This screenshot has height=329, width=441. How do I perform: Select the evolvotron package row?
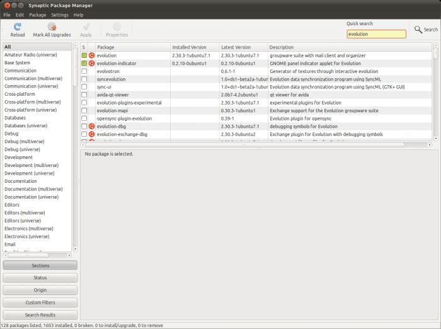tap(256, 71)
